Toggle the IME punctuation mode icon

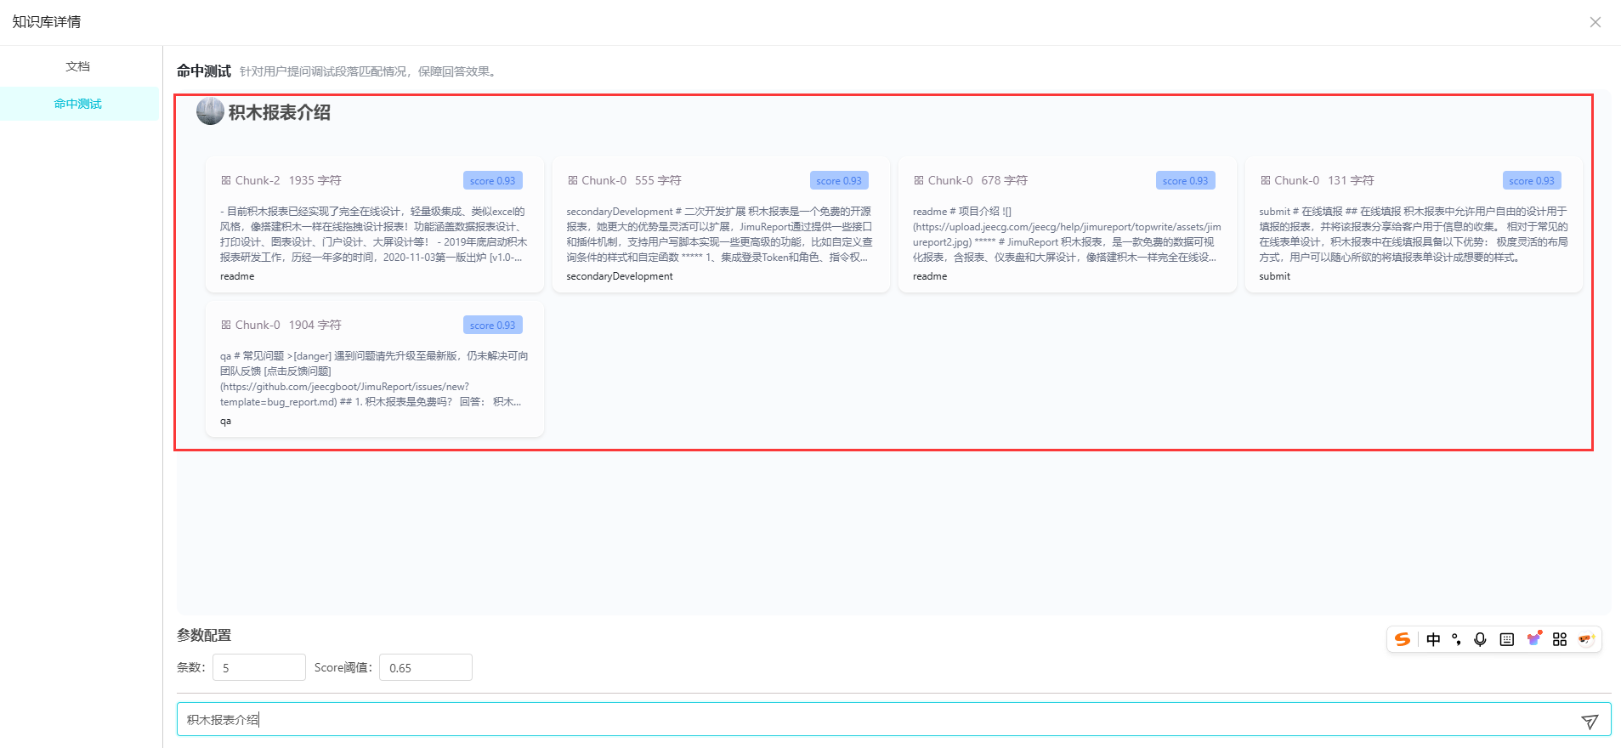click(x=1456, y=639)
